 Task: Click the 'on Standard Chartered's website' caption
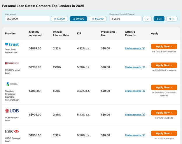point(164,94)
